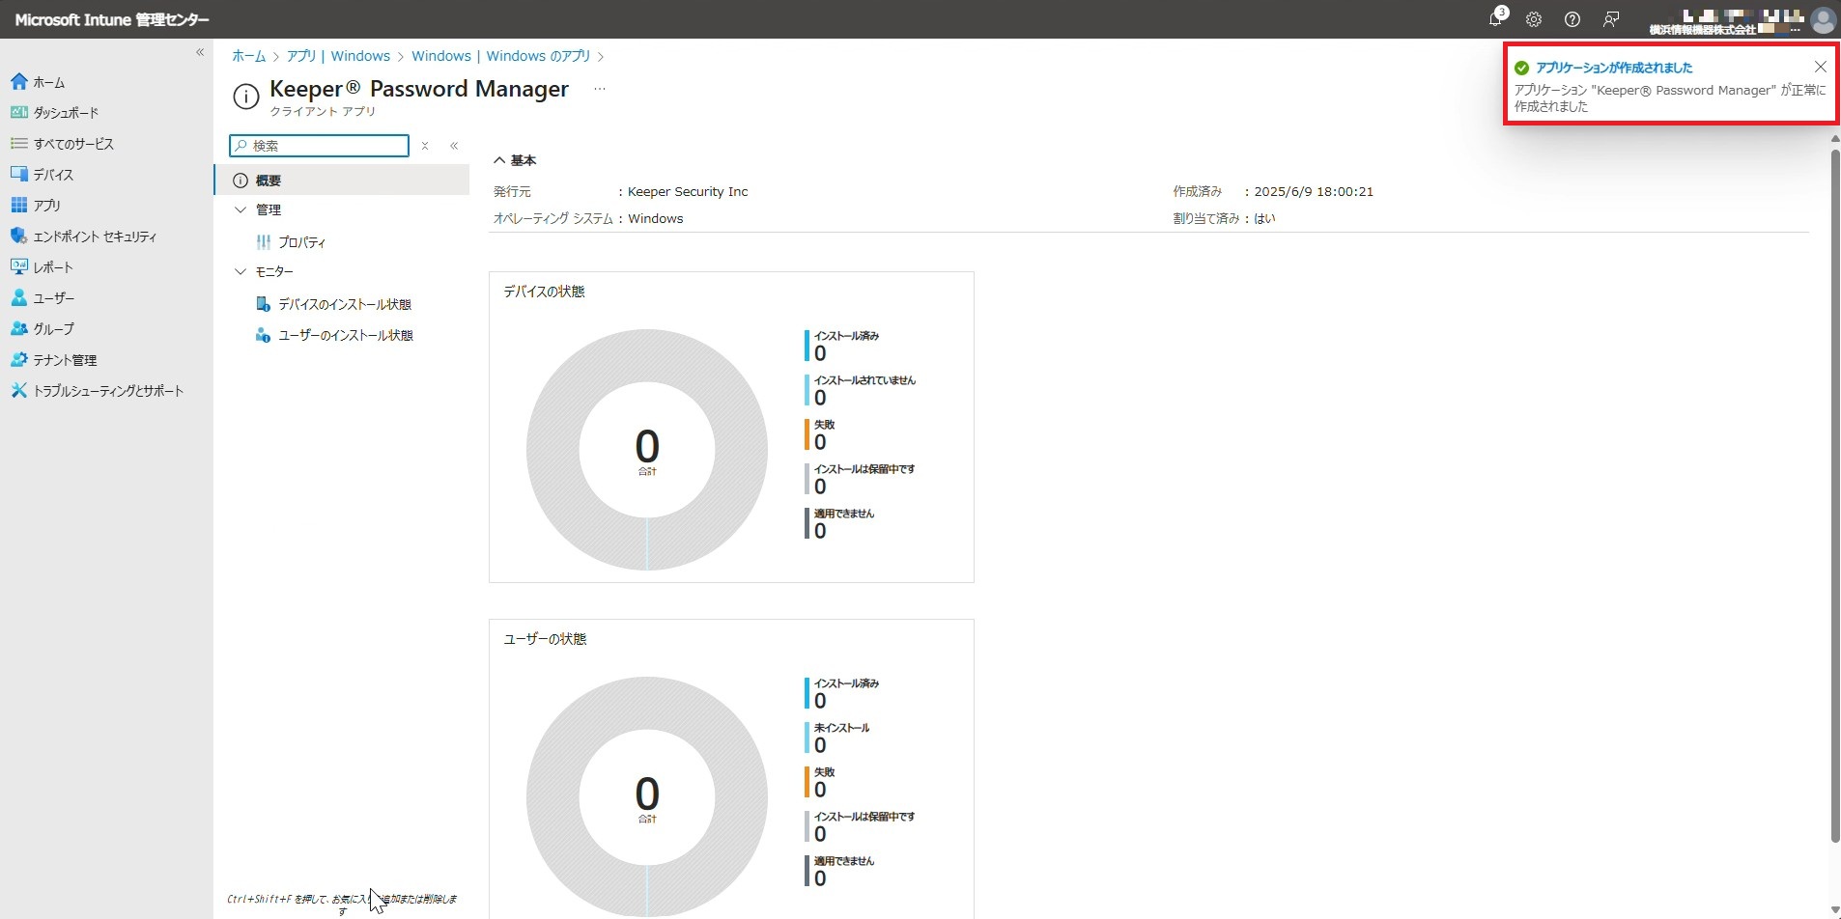The height and width of the screenshot is (919, 1841).
Task: Open the settings gear icon
Action: pos(1534,19)
